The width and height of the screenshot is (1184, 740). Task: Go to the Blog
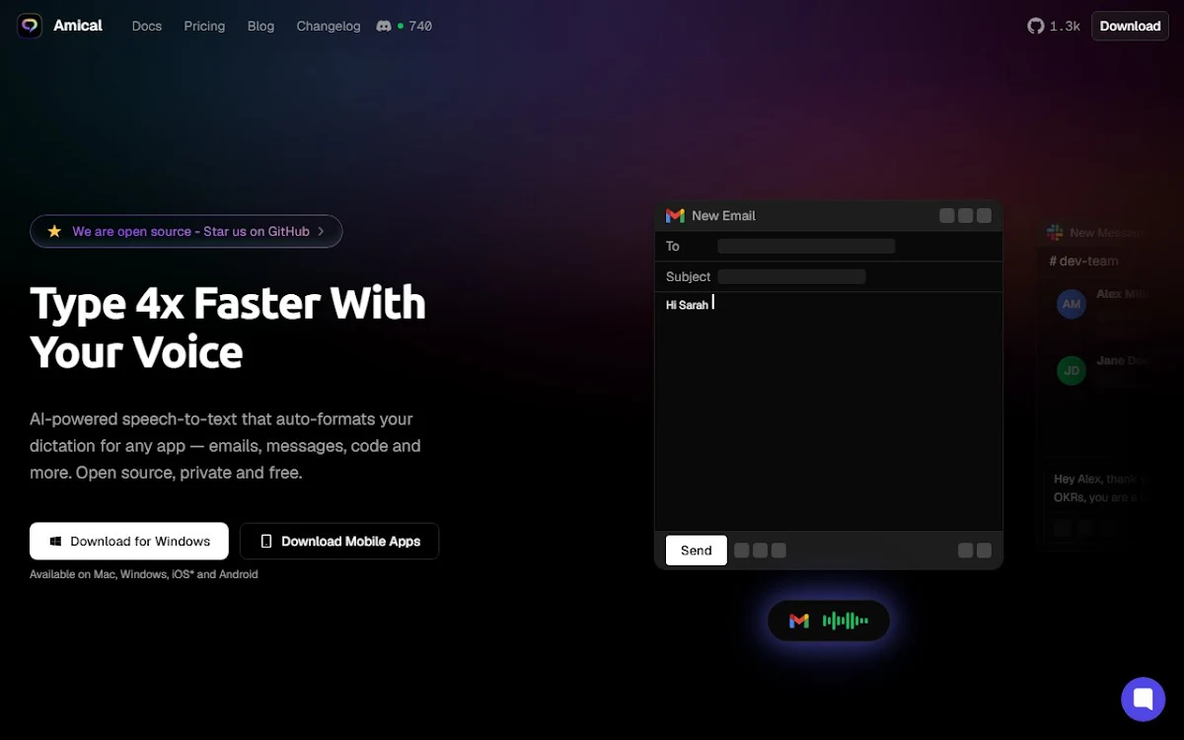pos(261,26)
